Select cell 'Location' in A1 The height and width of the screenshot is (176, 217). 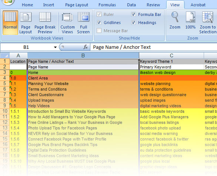tap(18, 61)
